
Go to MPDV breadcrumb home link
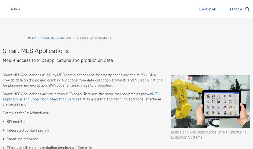click(x=32, y=38)
